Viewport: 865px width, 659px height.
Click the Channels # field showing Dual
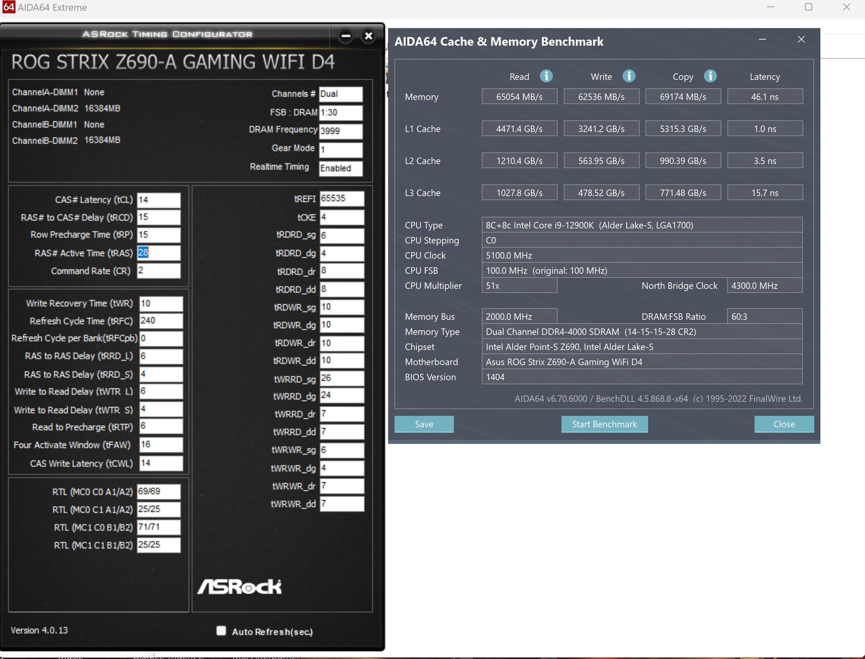pyautogui.click(x=341, y=94)
